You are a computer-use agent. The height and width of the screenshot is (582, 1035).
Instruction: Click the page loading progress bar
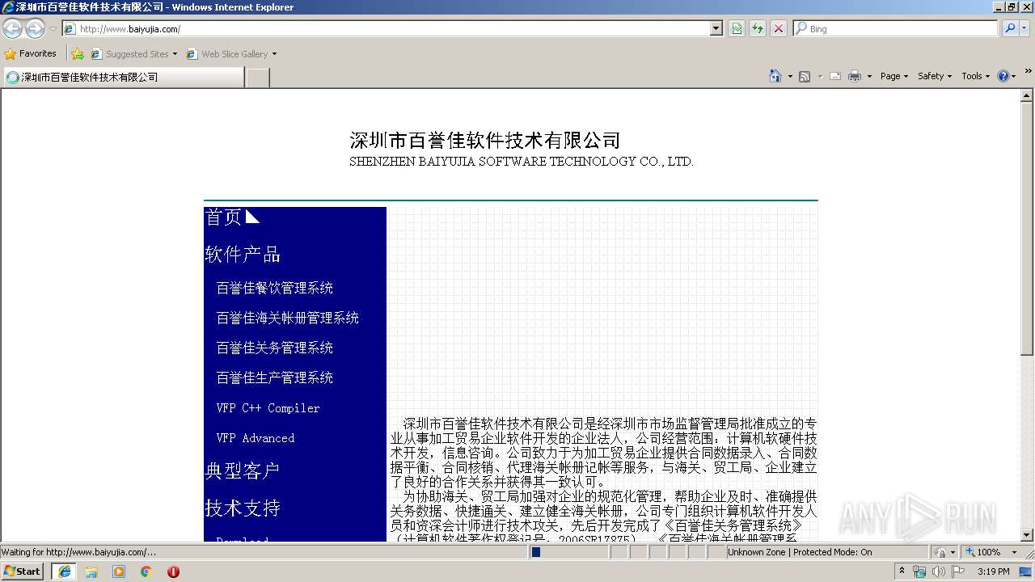pos(568,552)
